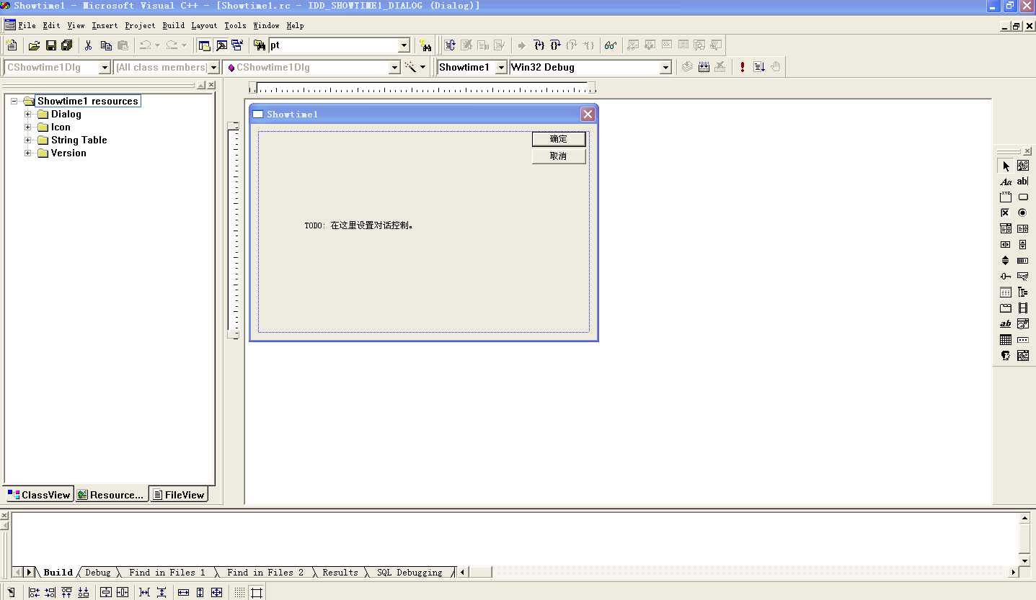The image size is (1036, 600).
Task: Select the Hot Key control tool
Action: (x=1023, y=277)
